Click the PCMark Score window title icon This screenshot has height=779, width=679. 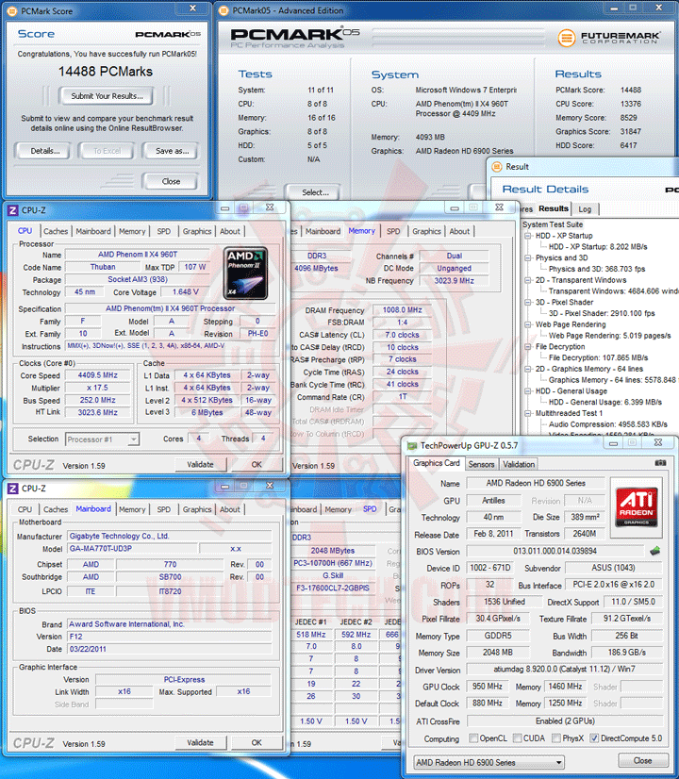tap(13, 10)
